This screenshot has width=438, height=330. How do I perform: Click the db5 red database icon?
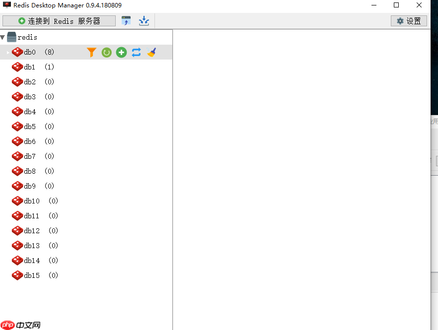pos(17,127)
